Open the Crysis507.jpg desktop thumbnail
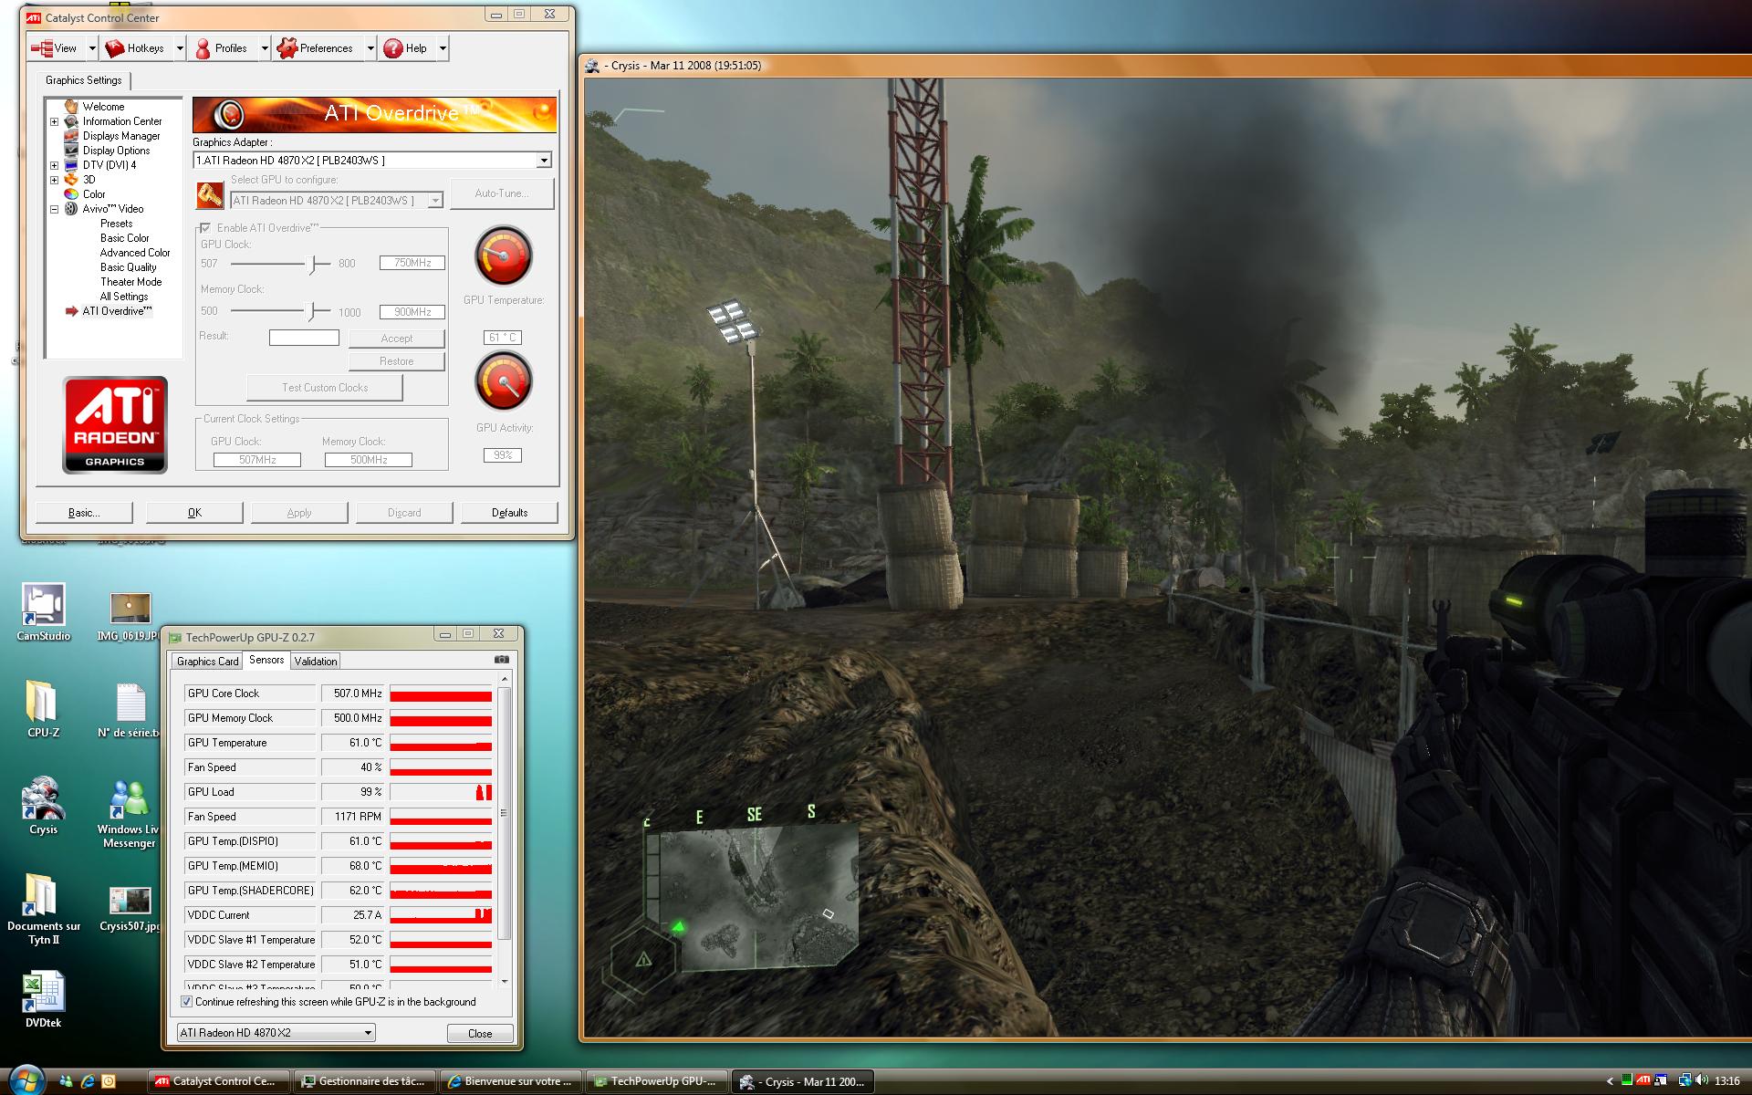 coord(129,909)
